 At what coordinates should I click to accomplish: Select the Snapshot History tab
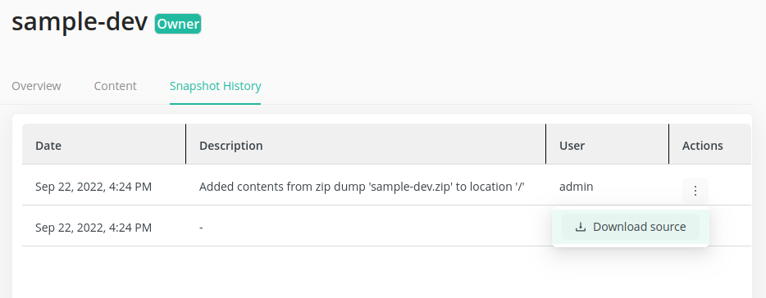point(216,86)
